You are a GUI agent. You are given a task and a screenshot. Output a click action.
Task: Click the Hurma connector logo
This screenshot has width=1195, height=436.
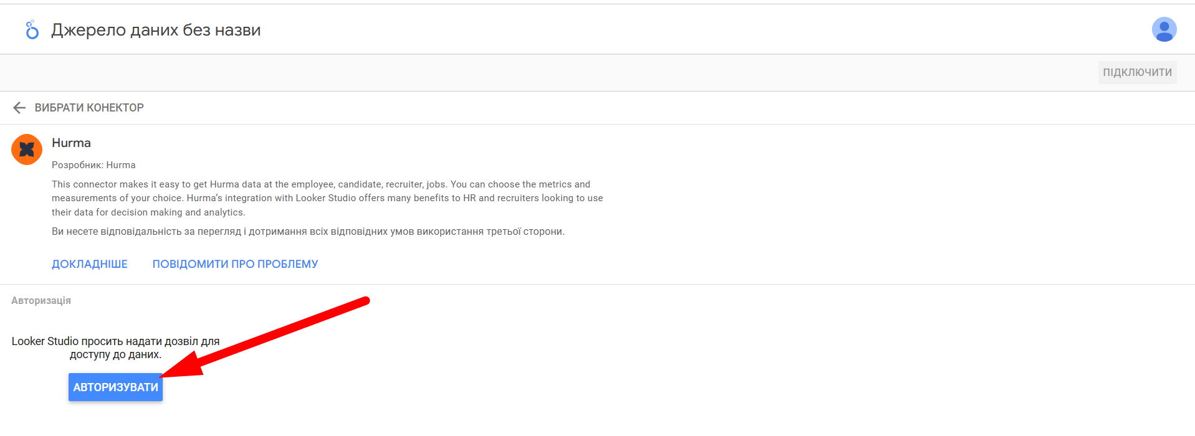click(27, 149)
